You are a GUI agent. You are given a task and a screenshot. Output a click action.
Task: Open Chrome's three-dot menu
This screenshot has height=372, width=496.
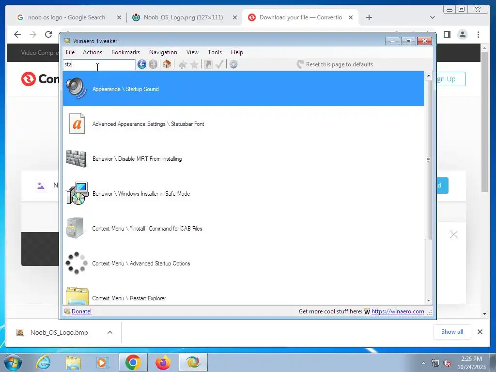[478, 34]
